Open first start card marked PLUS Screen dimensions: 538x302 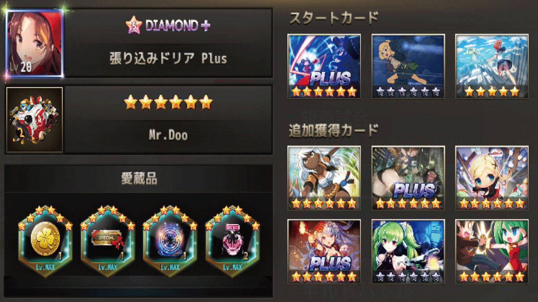[x=324, y=66]
